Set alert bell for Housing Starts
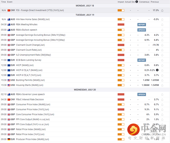The image size is (170, 143). tap(162, 85)
